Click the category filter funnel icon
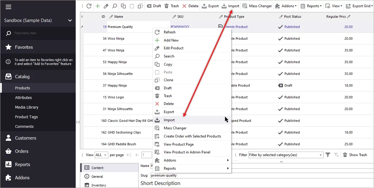 pos(328,155)
